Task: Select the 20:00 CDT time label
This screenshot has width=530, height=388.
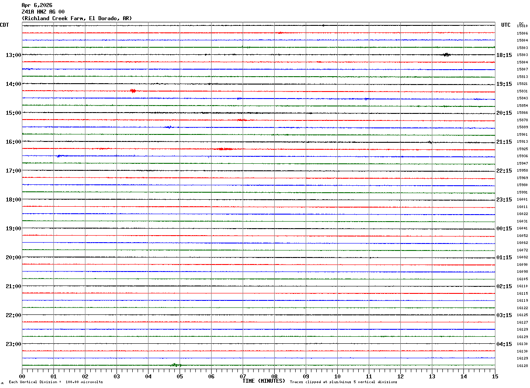Action: click(x=14, y=257)
